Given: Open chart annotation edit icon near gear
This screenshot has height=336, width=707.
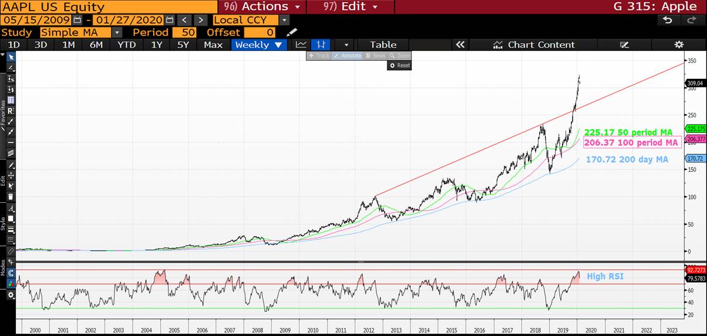Looking at the screenshot, I should click(x=624, y=44).
